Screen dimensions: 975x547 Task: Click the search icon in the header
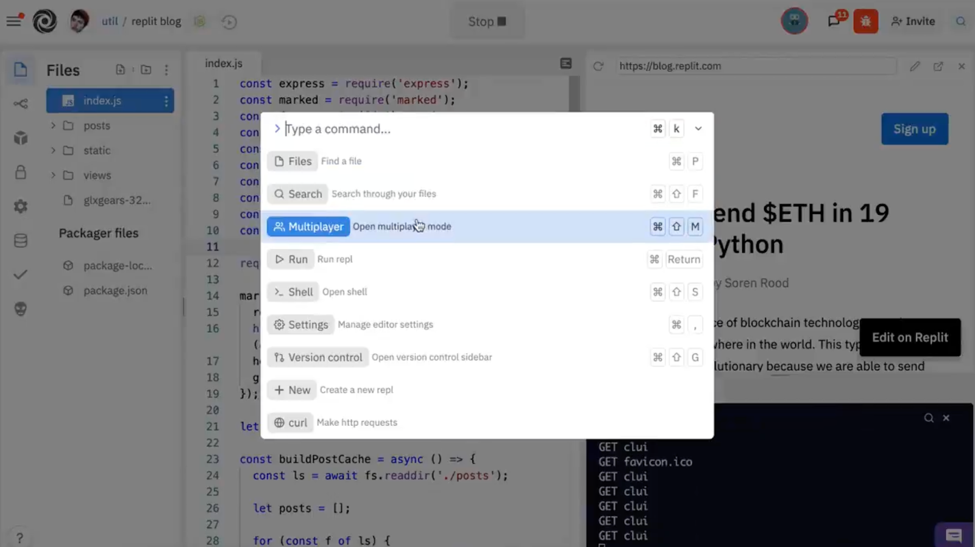click(x=960, y=21)
